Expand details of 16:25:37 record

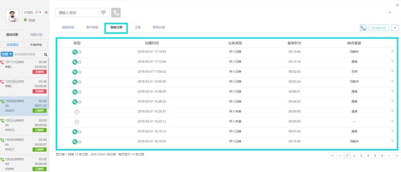pos(392,111)
